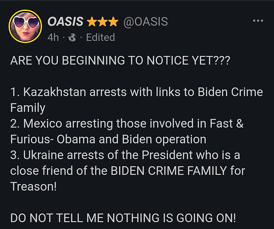The height and width of the screenshot is (229, 274).
Task: Click the 'ARE YOU BEGINNING TO NOTICE YET???' line
Action: (121, 61)
